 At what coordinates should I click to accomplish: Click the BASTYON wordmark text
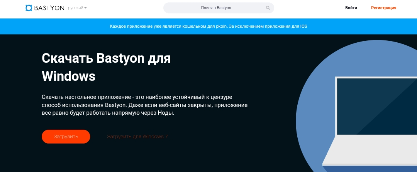point(49,8)
